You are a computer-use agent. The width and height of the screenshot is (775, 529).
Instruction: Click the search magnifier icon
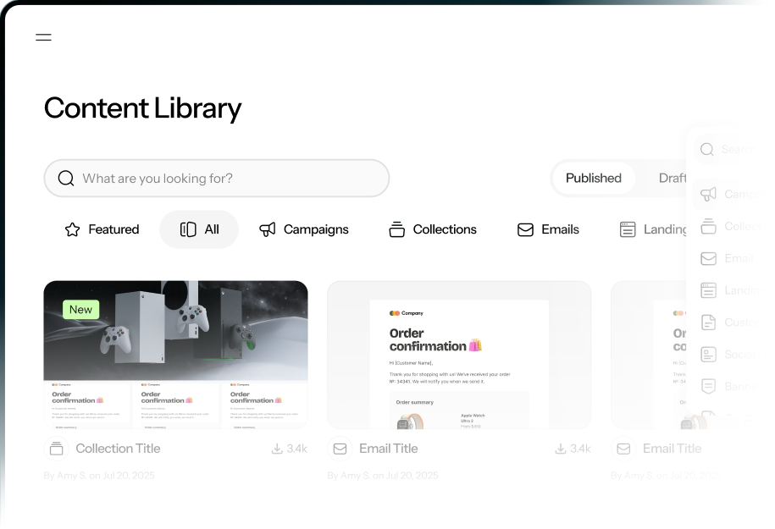click(x=66, y=179)
